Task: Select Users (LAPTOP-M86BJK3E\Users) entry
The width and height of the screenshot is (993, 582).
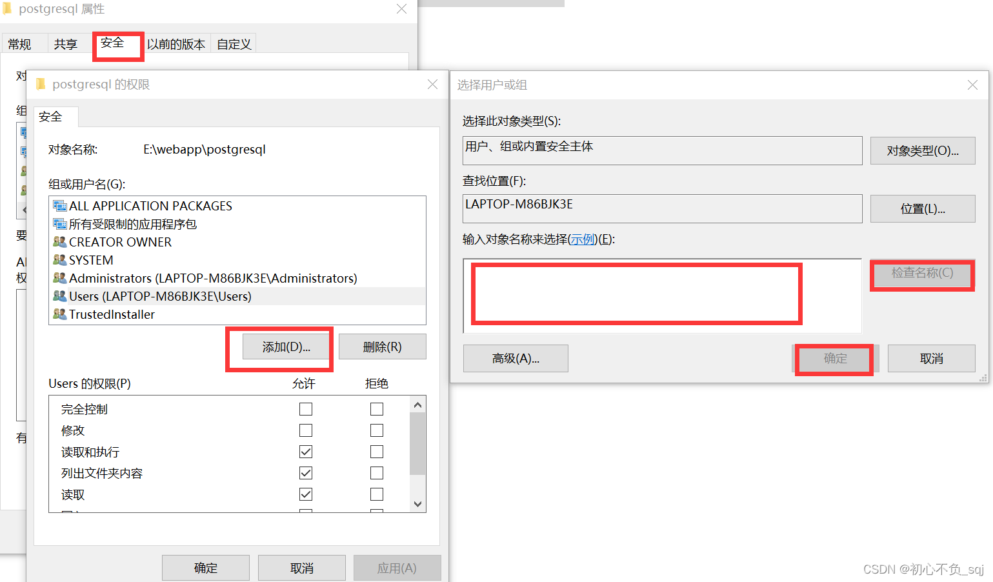Action: click(237, 296)
